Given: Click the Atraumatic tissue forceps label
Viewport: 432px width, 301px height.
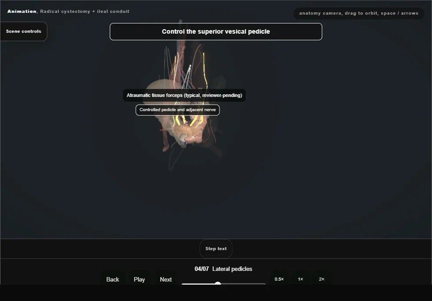Looking at the screenshot, I should (184, 95).
